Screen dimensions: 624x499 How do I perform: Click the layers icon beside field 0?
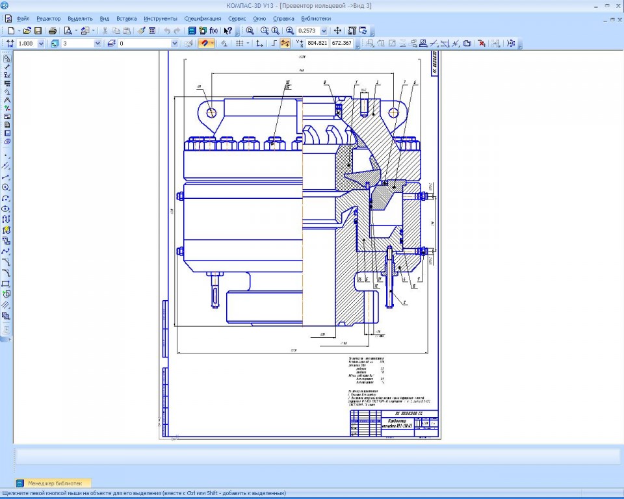point(111,44)
